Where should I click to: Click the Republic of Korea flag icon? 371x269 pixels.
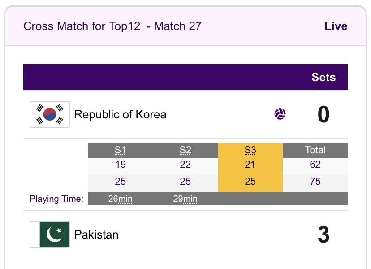coord(50,114)
